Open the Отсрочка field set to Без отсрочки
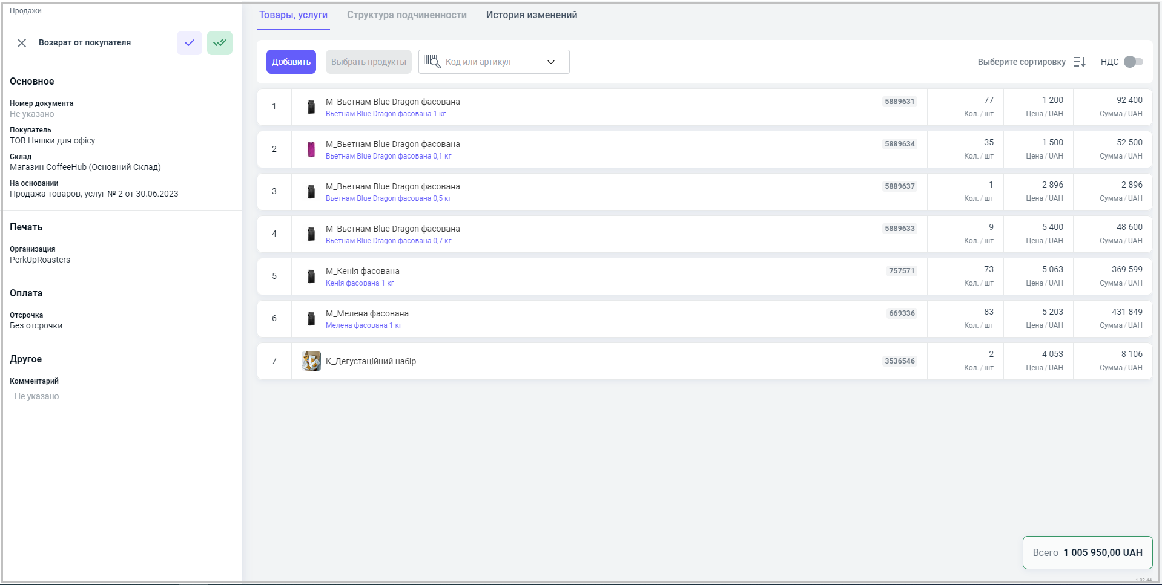Viewport: 1162px width, 585px height. [36, 325]
